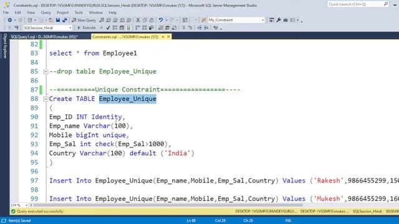Click the 'India' default value on line 94
Screen dimensions: 399x224
click(x=177, y=154)
